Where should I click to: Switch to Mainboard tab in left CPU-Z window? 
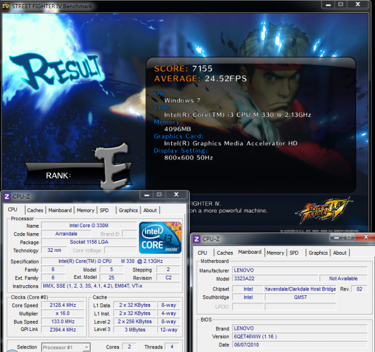60,210
